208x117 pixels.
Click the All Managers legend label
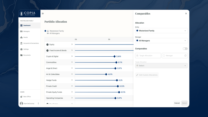click(55, 33)
